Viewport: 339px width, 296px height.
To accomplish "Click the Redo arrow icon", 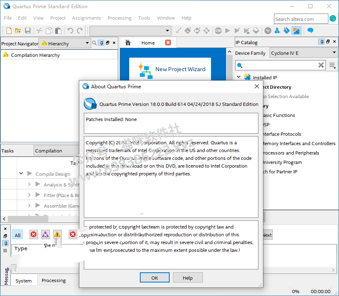I will pyautogui.click(x=80, y=31).
